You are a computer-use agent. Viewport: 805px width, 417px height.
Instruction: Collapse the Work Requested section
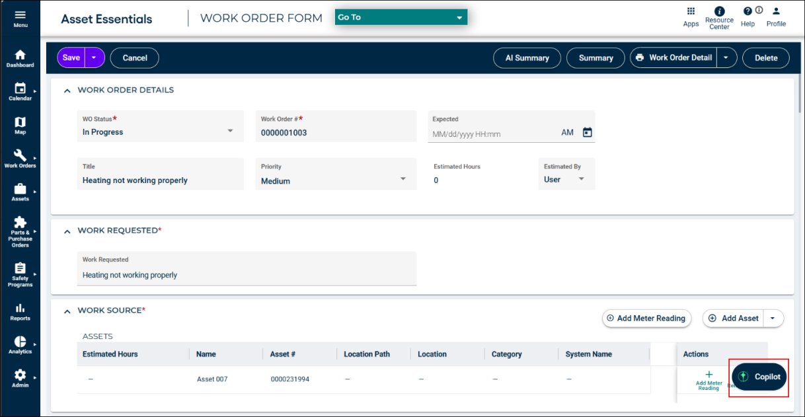(x=67, y=231)
